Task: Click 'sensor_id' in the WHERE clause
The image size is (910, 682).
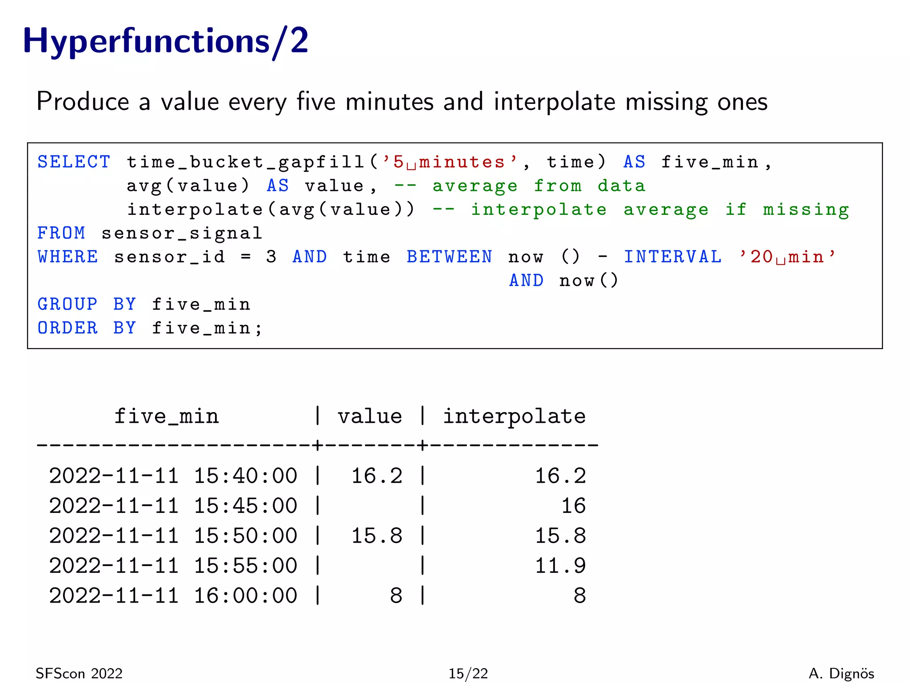Action: click(169, 257)
